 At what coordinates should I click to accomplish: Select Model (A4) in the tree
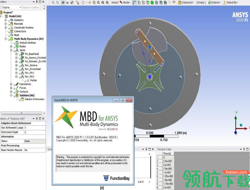click(15, 16)
